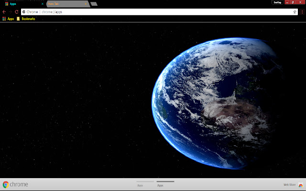306x191 pixels.
Task: Restore down the Chrome window
Action: pos(293,2)
